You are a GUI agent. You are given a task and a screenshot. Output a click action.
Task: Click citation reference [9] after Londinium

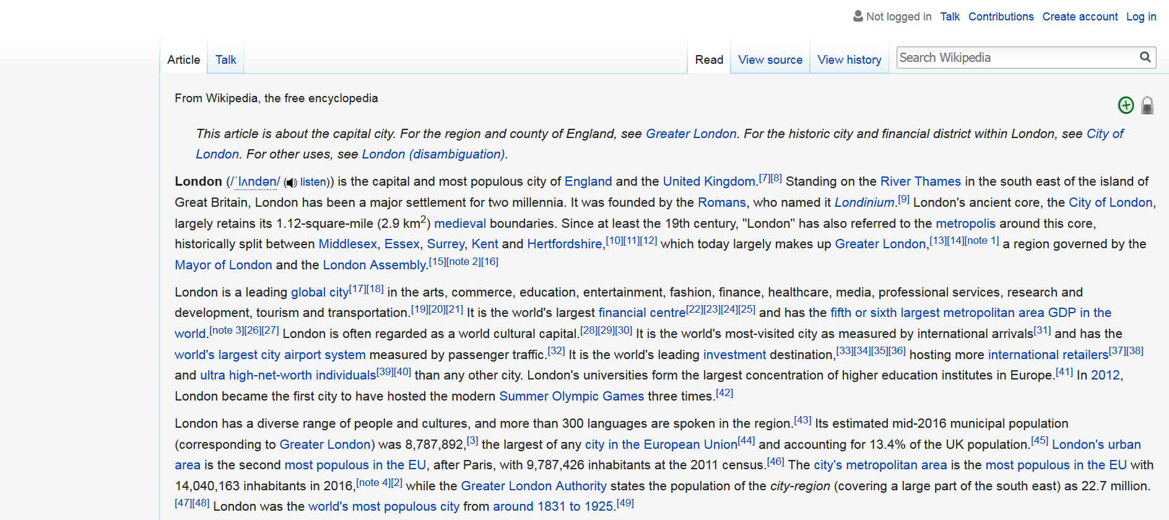(903, 199)
